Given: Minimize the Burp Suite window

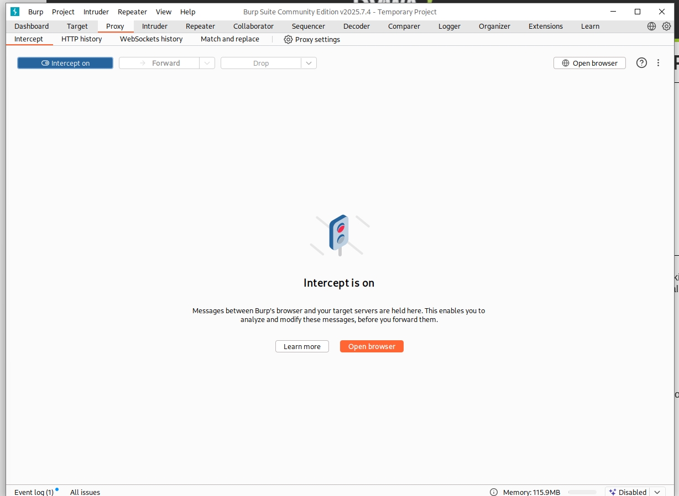Looking at the screenshot, I should pyautogui.click(x=613, y=12).
